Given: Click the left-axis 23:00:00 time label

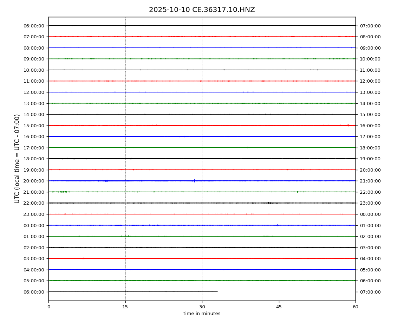Looking at the screenshot, I should pyautogui.click(x=34, y=214).
